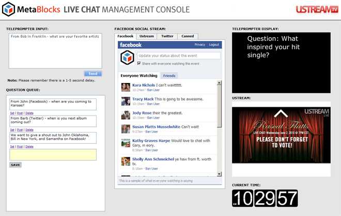This screenshot has height=216, width=341.
Task: Open Shelly Ann Schmeichel name link
Action: click(x=153, y=159)
